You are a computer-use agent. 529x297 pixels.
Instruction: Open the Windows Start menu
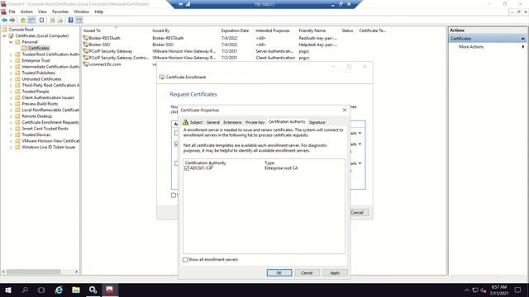tap(8, 290)
